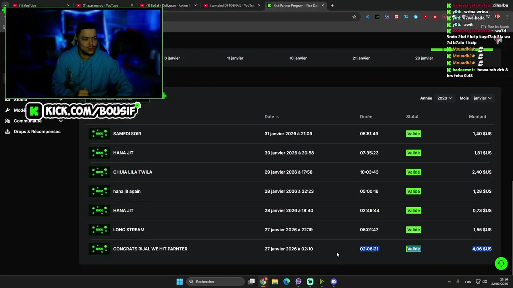Sort the table by Date column
Image resolution: width=513 pixels, height=288 pixels.
coord(272,117)
